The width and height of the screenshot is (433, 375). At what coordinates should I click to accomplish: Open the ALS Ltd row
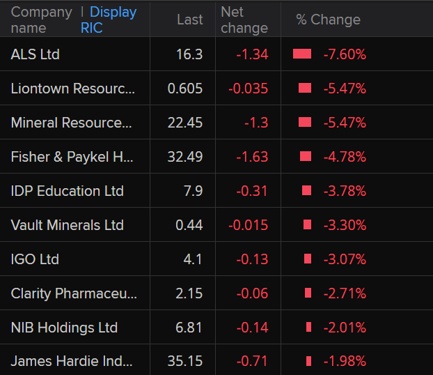pyautogui.click(x=36, y=54)
